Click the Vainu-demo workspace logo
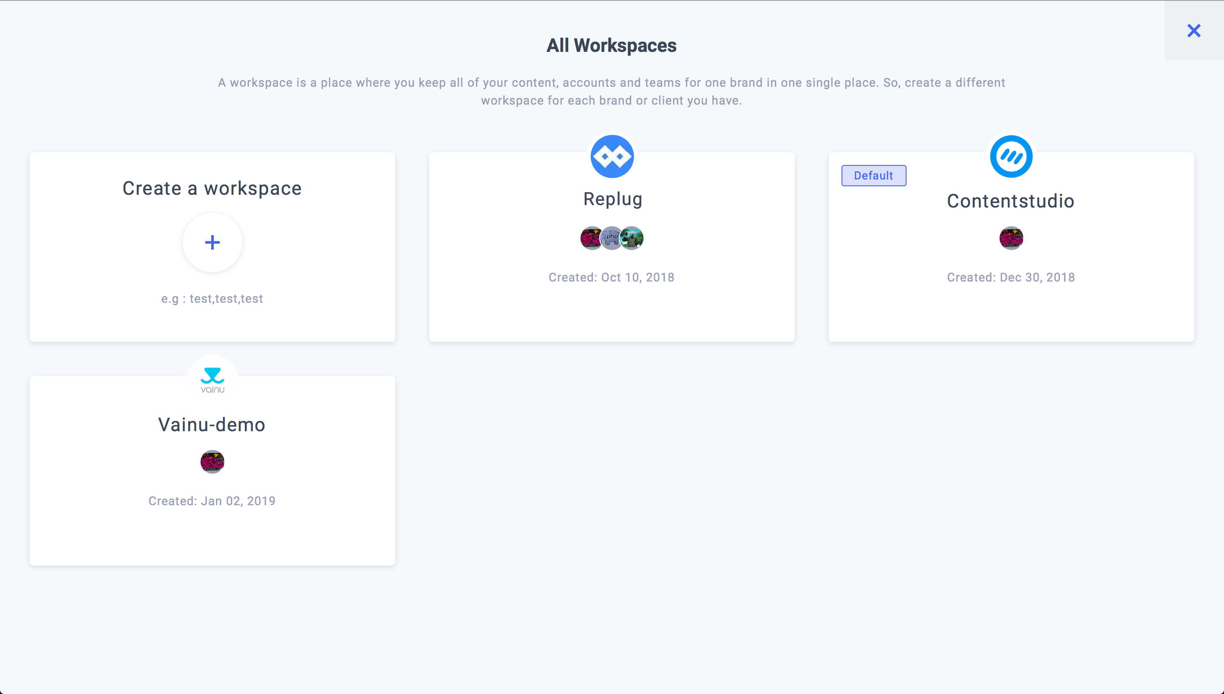1224x694 pixels. click(212, 380)
